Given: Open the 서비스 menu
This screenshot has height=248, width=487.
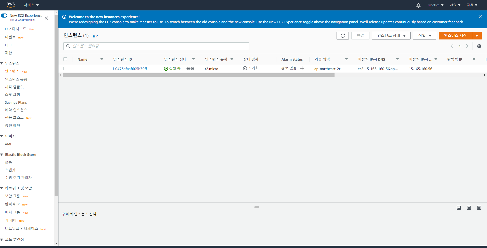Looking at the screenshot, I should [x=31, y=5].
